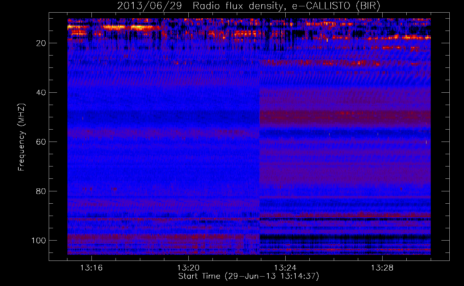The image size is (464, 286).
Task: Click the 'Frequency (MHZ)' axis label
Action: point(22,137)
